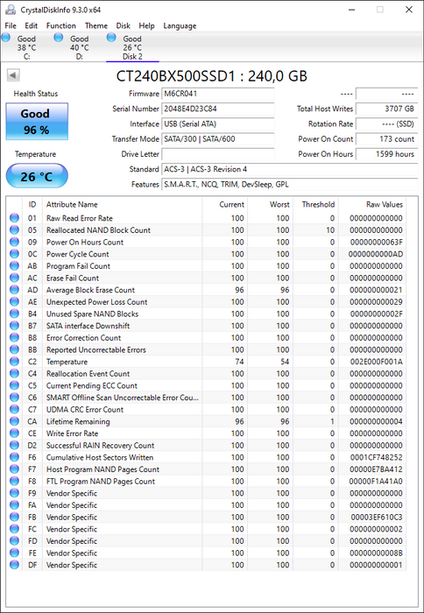Click the Features field
Image resolution: width=424 pixels, height=613 pixels.
click(x=289, y=184)
